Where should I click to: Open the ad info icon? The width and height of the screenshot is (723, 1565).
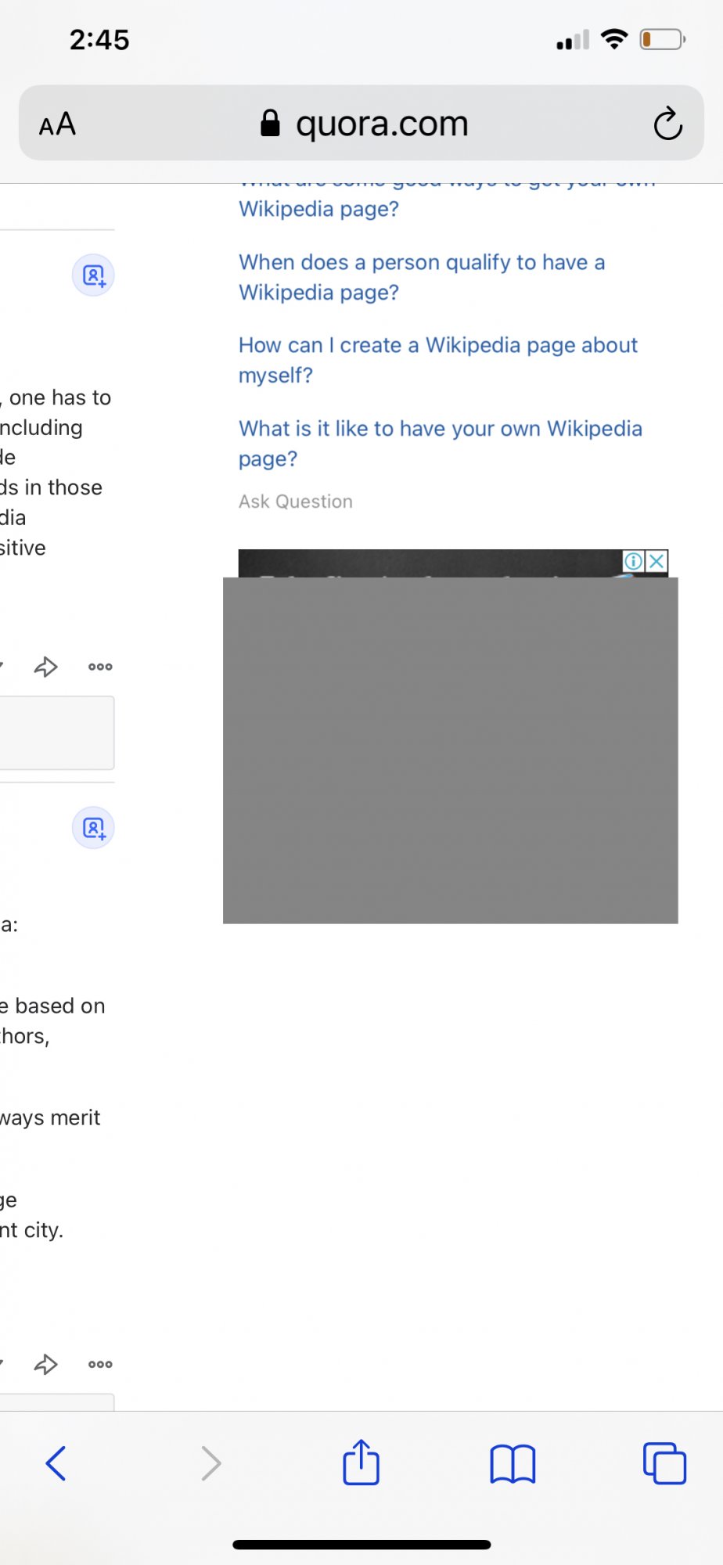click(x=633, y=561)
